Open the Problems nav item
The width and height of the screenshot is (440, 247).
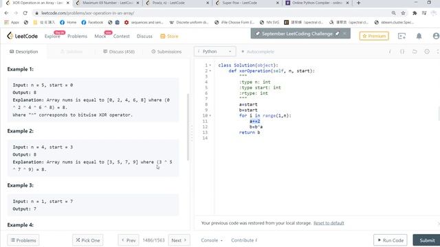click(77, 36)
